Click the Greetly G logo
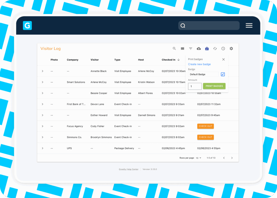This screenshot has width=277, height=198. (27, 25)
